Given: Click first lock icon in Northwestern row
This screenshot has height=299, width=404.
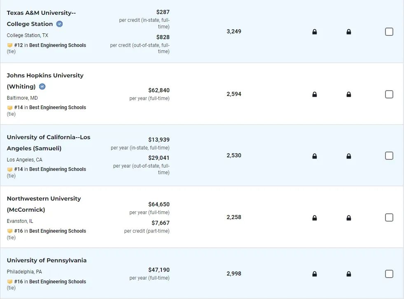Looking at the screenshot, I should pyautogui.click(x=314, y=218).
